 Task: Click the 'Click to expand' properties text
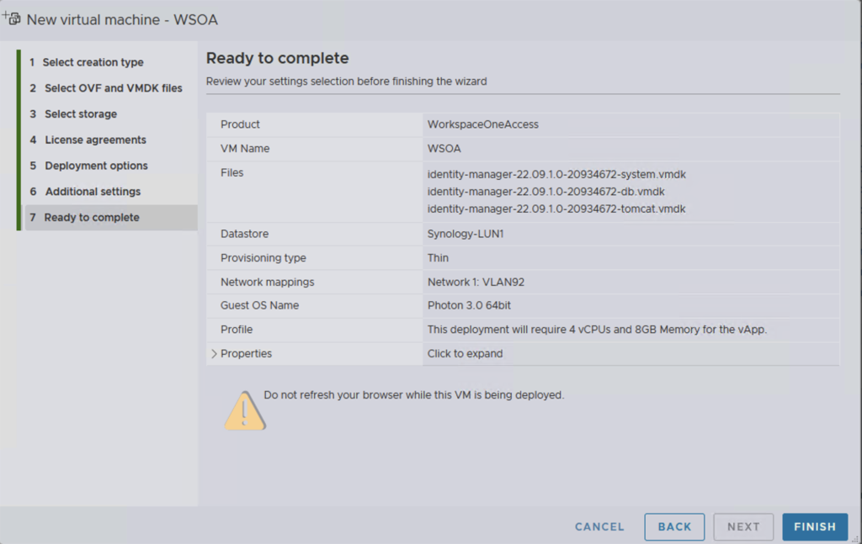tap(465, 354)
